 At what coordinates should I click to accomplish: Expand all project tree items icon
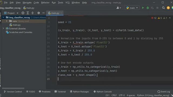click(x=28, y=13)
